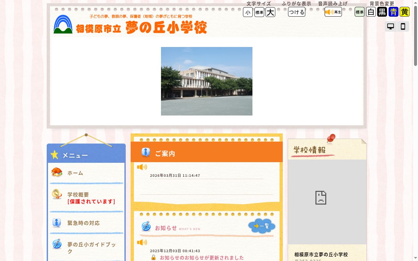Click the info icon in ご案内 header
Viewport: 418px width, 261px height.
146,152
